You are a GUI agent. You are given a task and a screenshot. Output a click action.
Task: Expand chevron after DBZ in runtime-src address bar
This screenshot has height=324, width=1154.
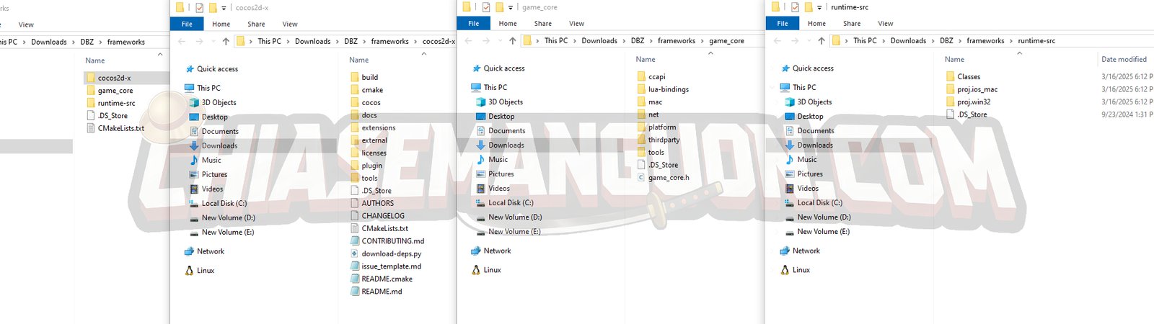[960, 41]
